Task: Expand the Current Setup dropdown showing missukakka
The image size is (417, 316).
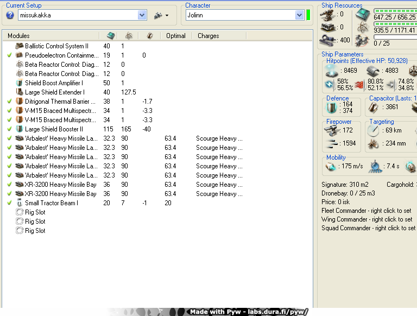Action: 142,15
